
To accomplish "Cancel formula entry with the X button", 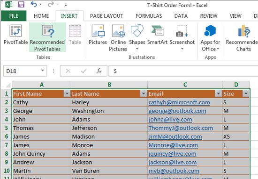I will (68, 71).
